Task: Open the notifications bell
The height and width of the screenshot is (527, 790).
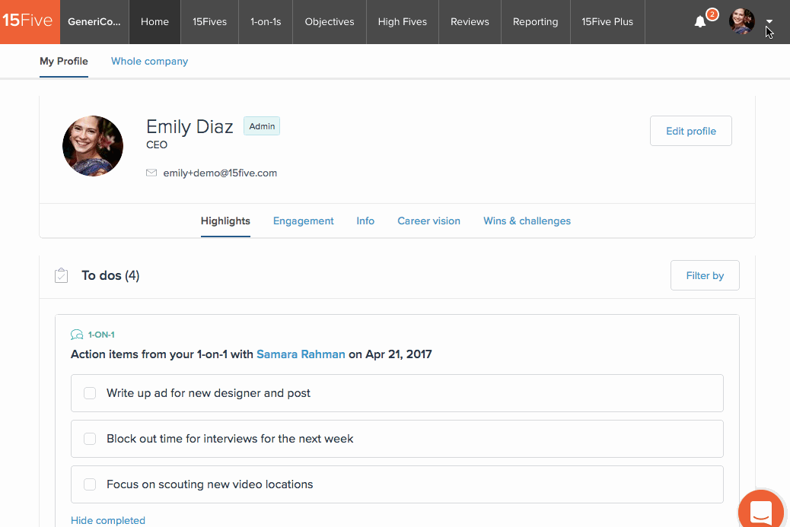Action: pyautogui.click(x=700, y=21)
